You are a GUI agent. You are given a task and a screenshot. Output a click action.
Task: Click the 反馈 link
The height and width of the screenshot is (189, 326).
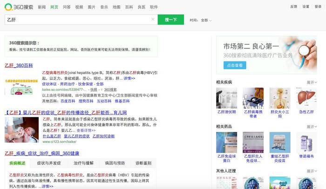point(293,7)
